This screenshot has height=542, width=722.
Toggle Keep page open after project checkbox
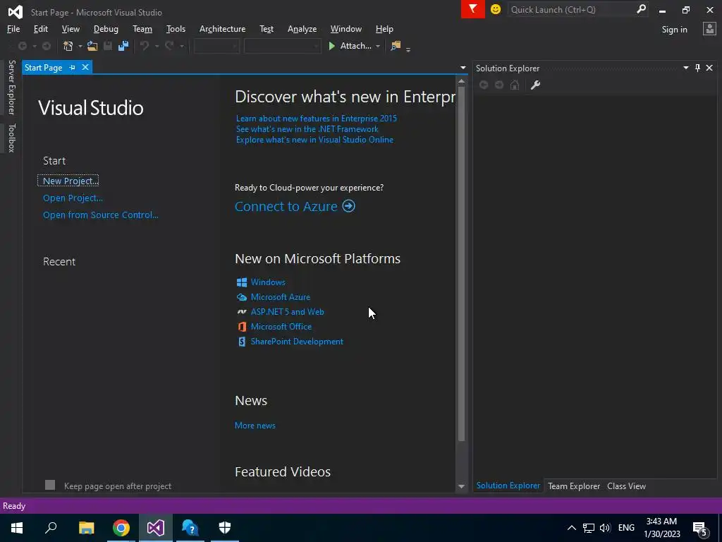point(50,485)
